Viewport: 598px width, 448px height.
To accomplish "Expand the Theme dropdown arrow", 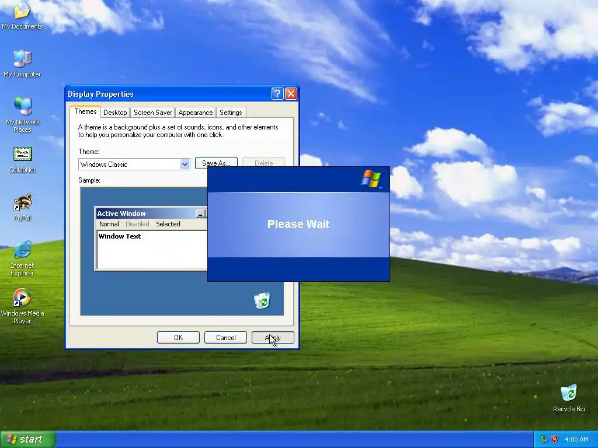I will (x=185, y=164).
